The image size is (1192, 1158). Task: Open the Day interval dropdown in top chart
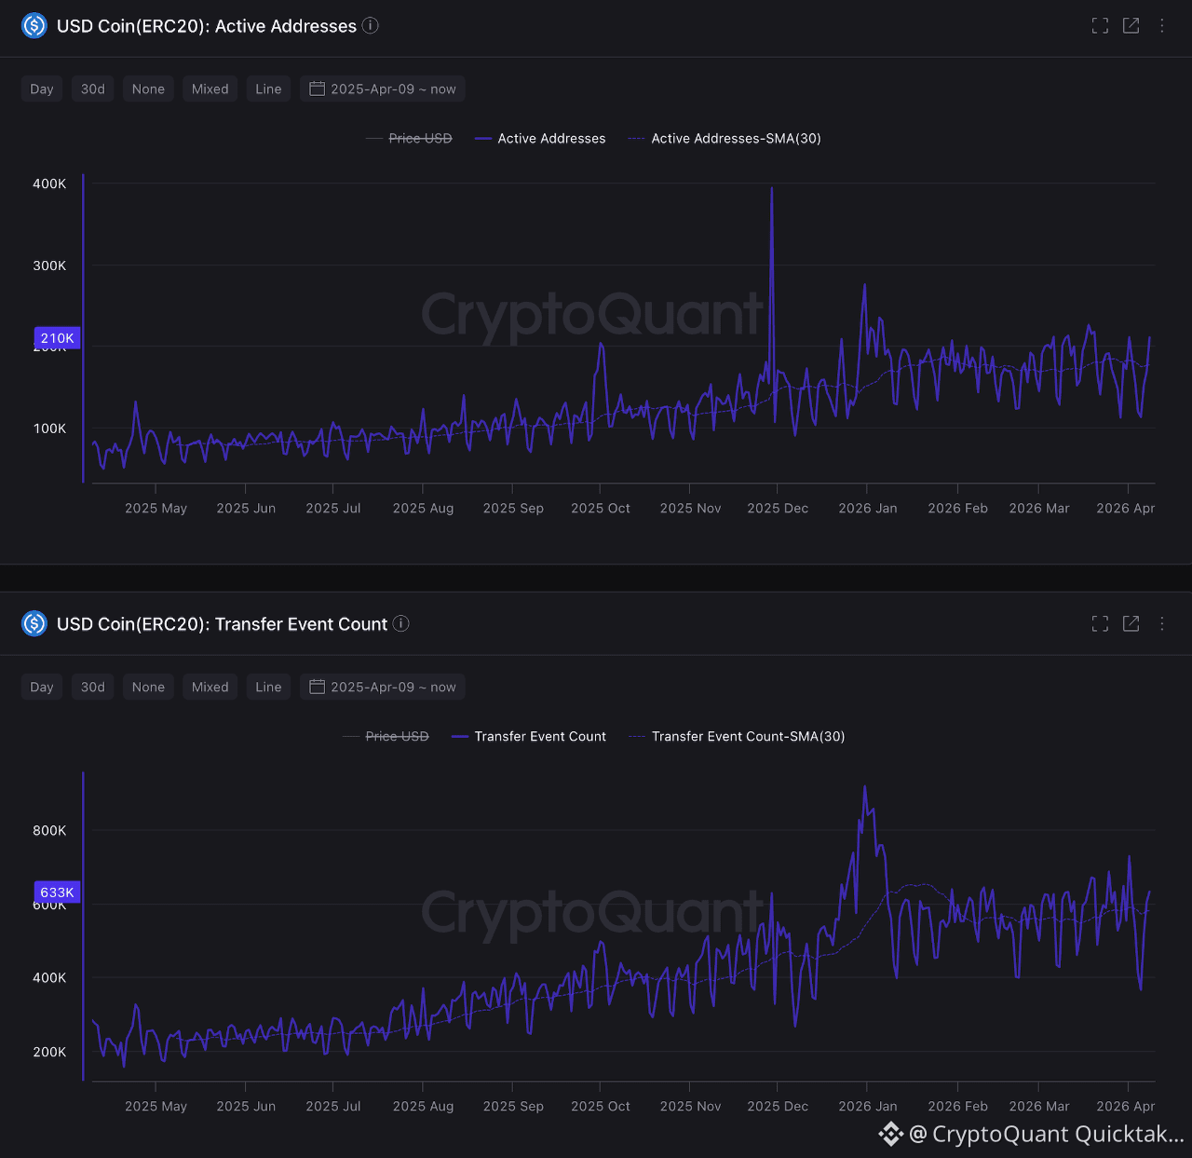pyautogui.click(x=42, y=89)
